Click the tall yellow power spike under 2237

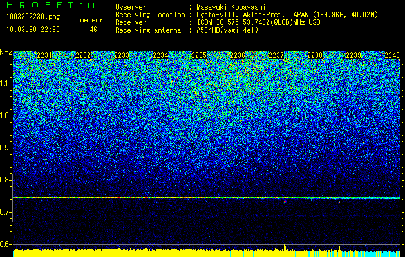285,245
